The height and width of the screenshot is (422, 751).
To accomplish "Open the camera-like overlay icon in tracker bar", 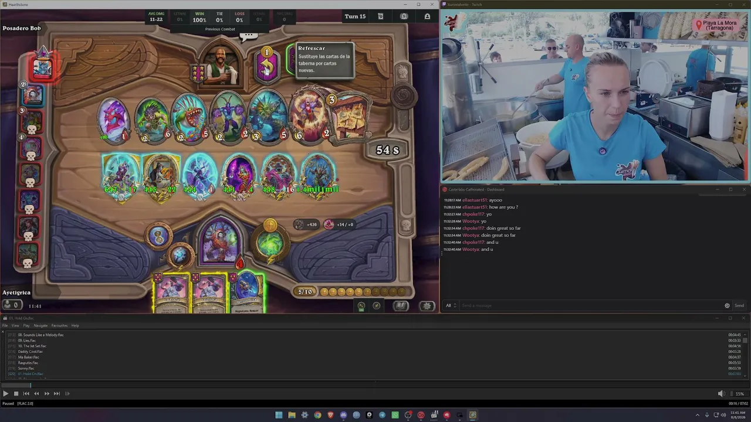I will pos(404,16).
